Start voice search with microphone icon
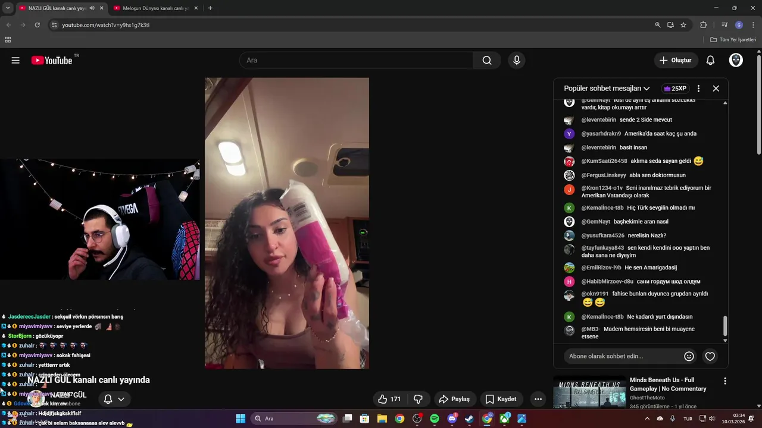The image size is (762, 428). (517, 60)
